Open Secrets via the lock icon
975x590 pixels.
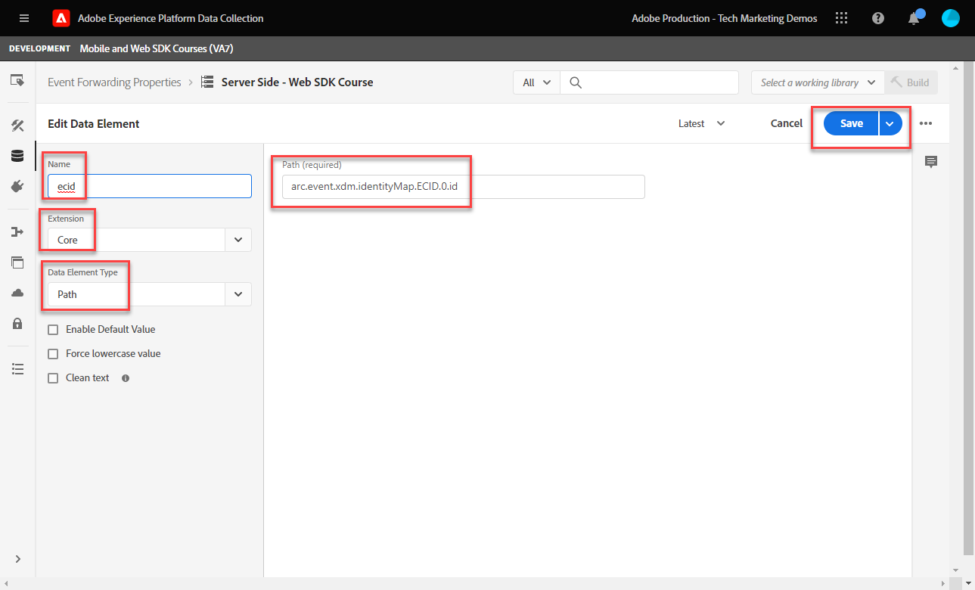[x=17, y=323]
